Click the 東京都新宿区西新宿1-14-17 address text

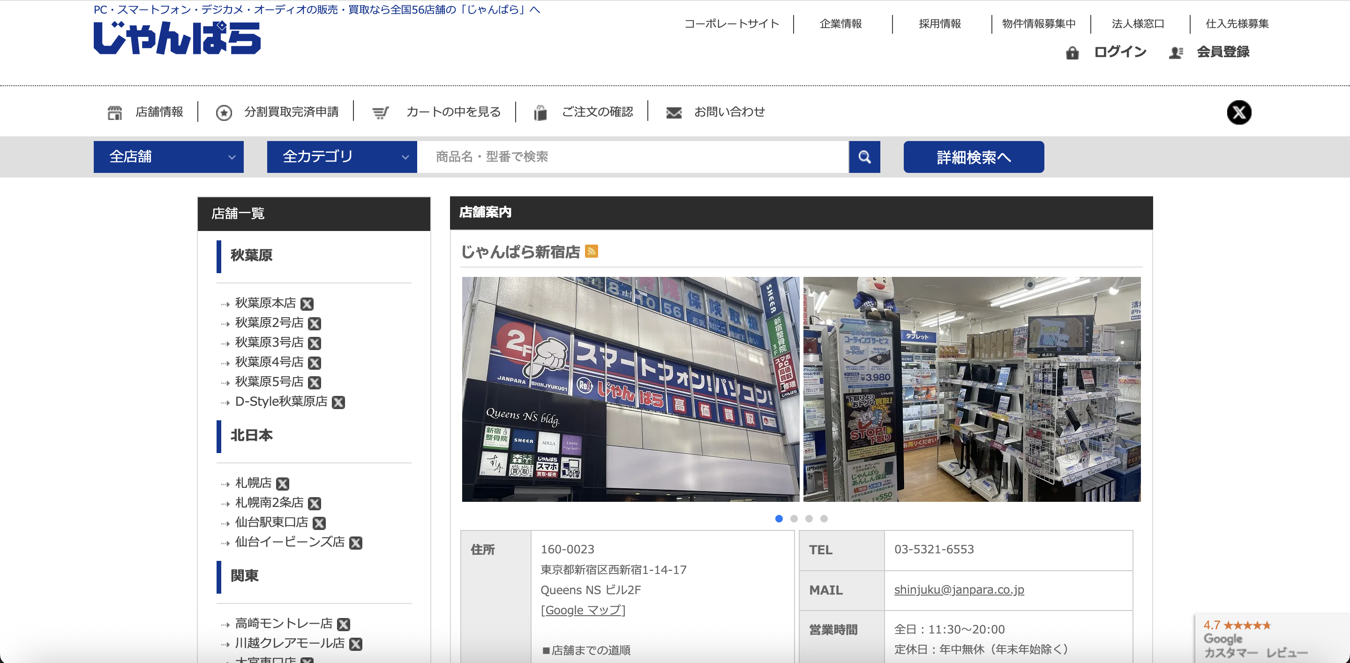click(613, 570)
